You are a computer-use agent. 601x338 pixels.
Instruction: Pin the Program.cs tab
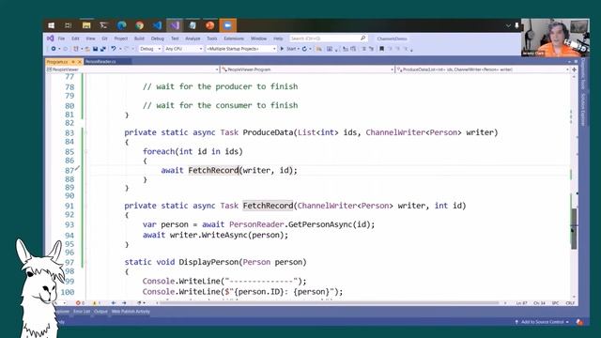pos(73,62)
